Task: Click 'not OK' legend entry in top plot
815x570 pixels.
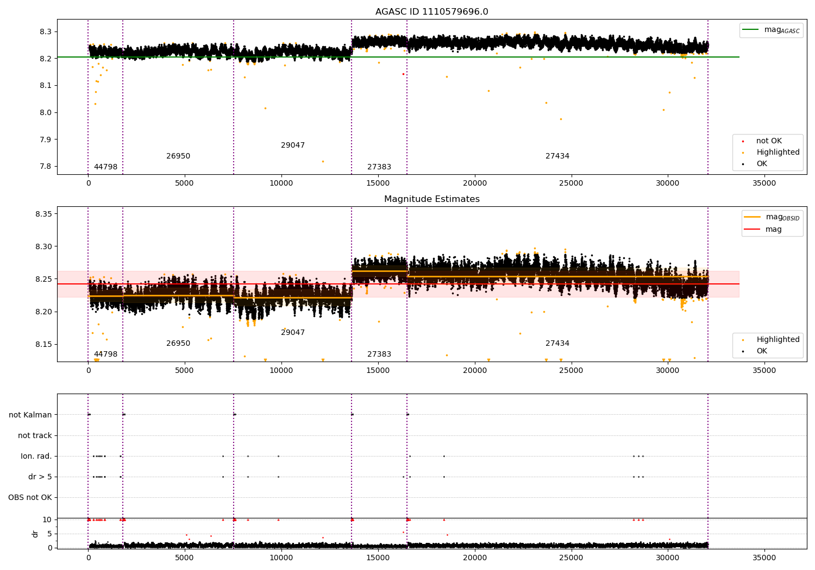Action: pos(769,141)
